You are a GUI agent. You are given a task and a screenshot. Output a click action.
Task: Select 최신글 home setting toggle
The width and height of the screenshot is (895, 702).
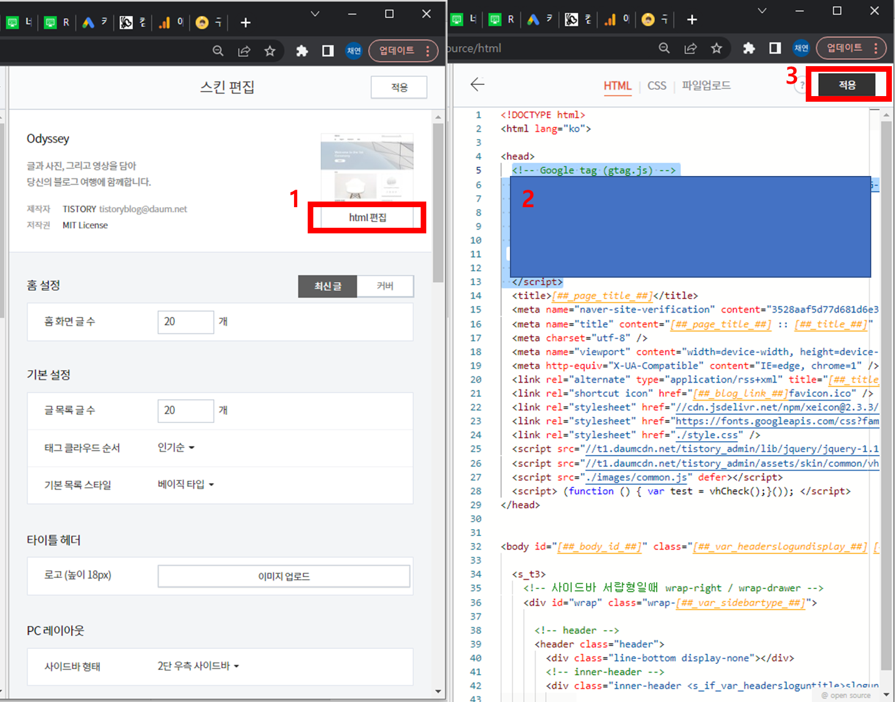click(x=328, y=286)
